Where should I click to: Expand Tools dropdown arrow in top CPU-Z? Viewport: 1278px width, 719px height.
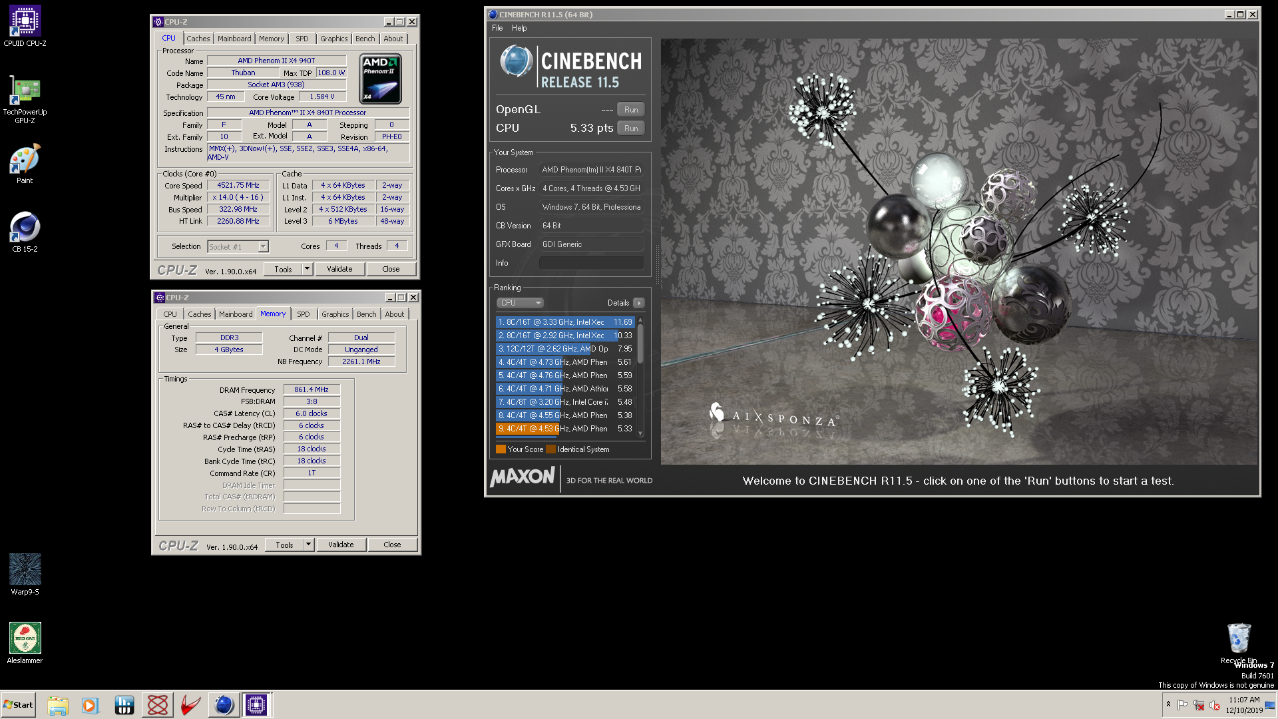coord(308,269)
